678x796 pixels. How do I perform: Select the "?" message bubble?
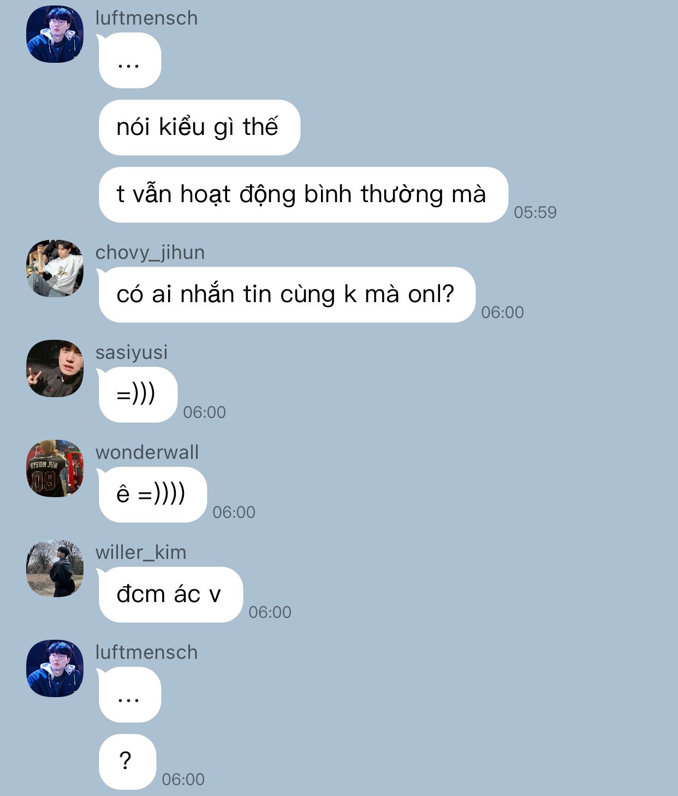127,762
